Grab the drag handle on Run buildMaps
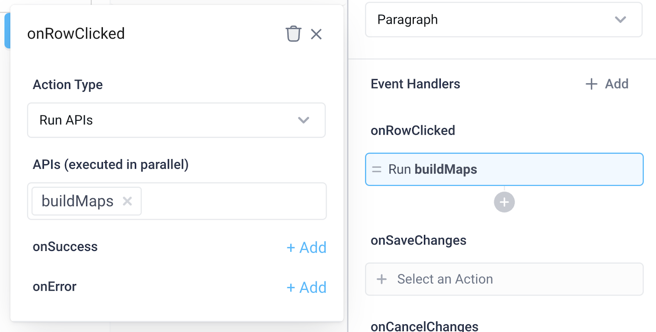This screenshot has width=656, height=332. coord(376,169)
